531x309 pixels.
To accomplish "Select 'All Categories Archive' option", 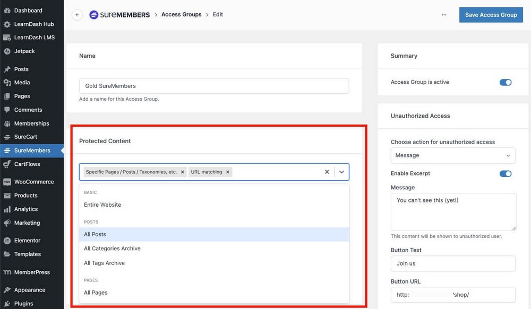I will pyautogui.click(x=214, y=249).
